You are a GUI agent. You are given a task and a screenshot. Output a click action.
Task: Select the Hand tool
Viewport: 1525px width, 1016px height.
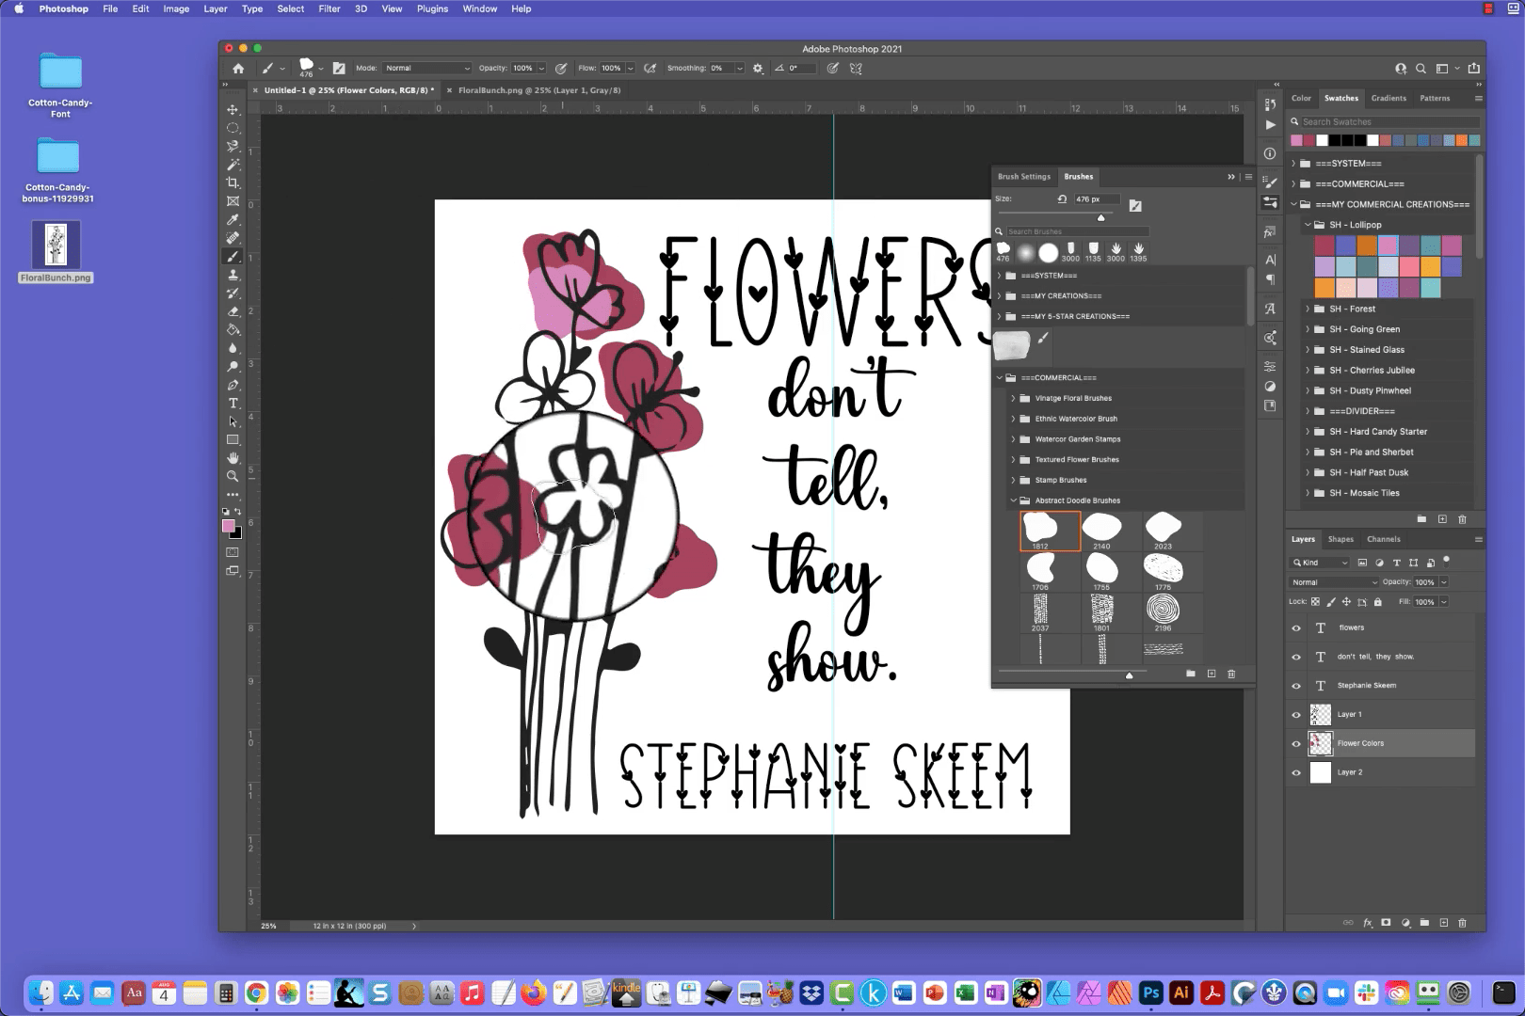pyautogui.click(x=233, y=458)
